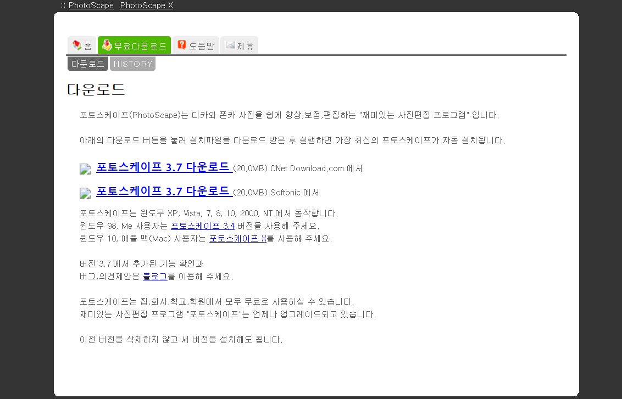
Task: Switch to the 제휴 tab label
Action: coord(245,46)
